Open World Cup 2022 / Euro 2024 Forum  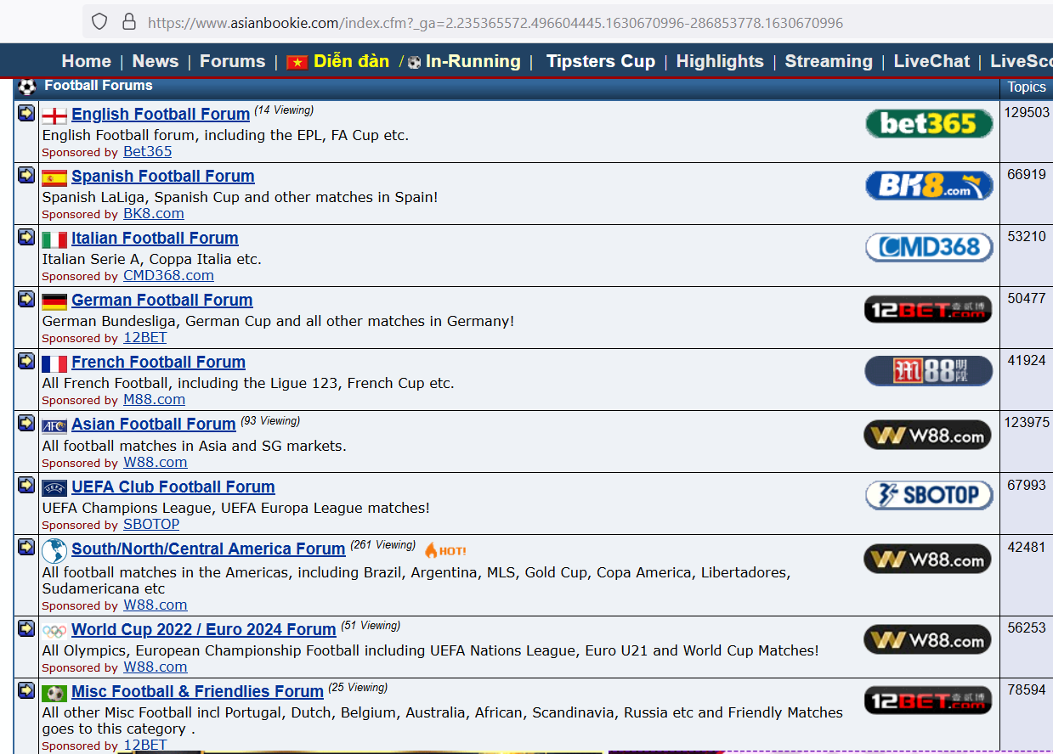204,629
